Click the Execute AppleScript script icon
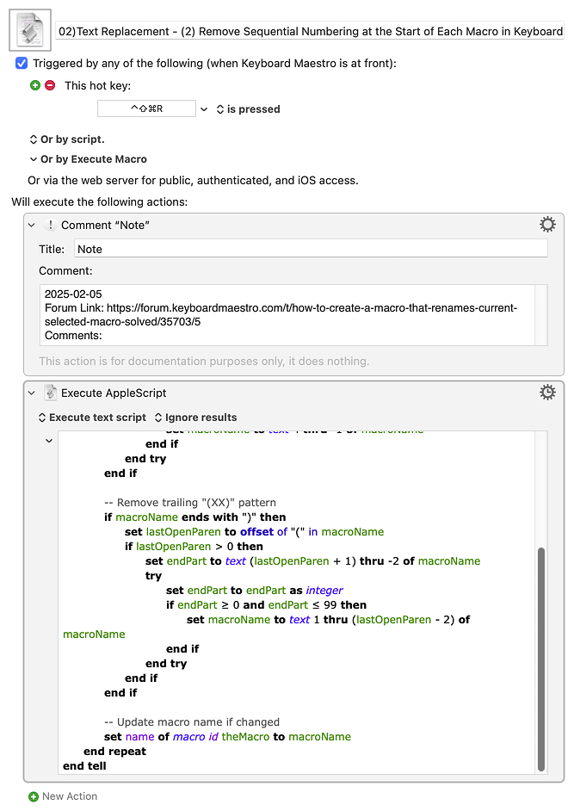574x811 pixels. tap(50, 393)
